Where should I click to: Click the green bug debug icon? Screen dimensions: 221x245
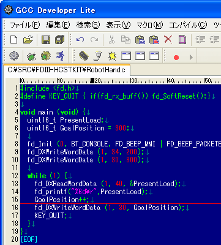click(32, 56)
